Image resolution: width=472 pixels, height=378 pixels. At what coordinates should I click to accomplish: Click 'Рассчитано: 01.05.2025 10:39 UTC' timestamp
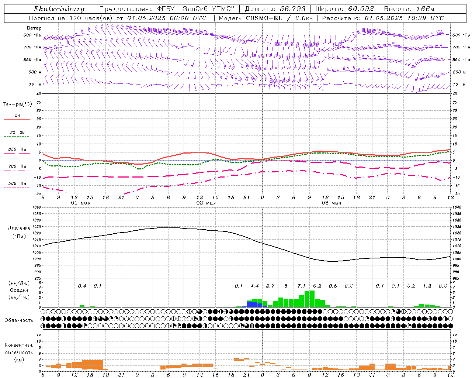(383, 18)
